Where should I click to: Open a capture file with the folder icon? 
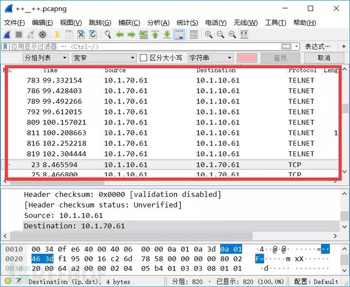(x=57, y=35)
